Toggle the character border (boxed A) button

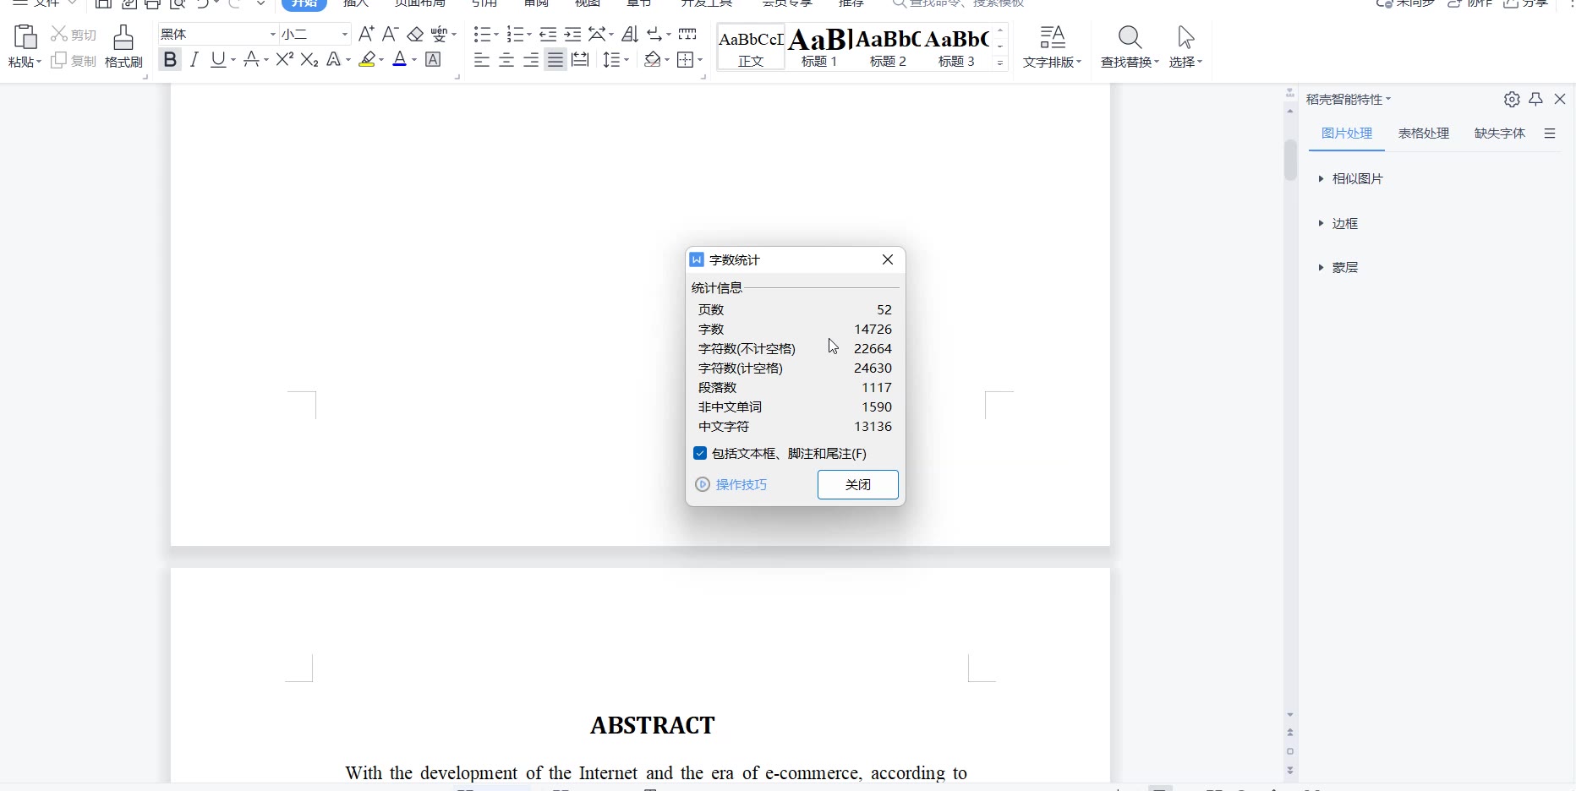click(433, 59)
